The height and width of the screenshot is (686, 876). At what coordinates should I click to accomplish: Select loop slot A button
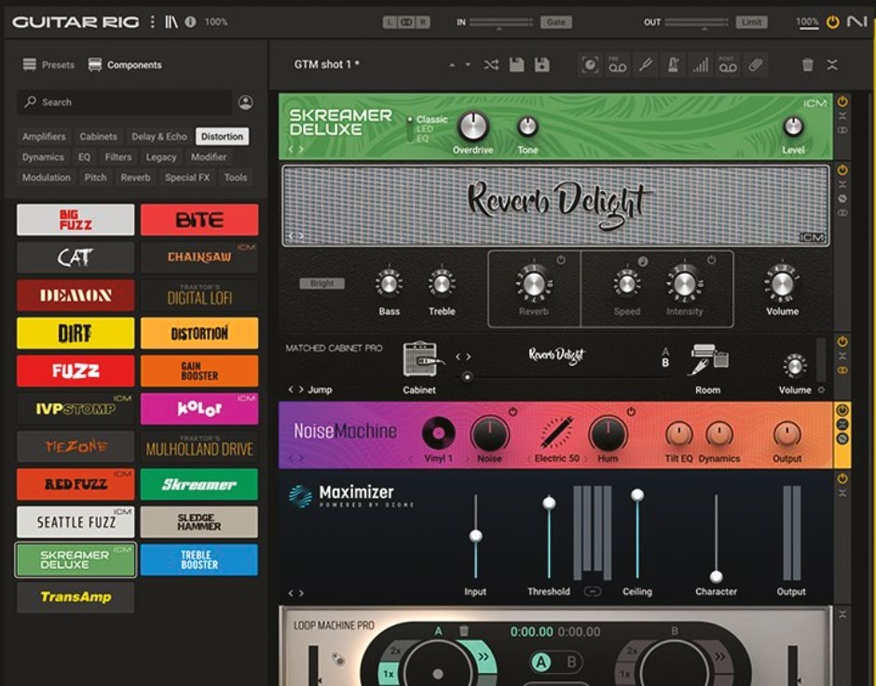pos(541,662)
